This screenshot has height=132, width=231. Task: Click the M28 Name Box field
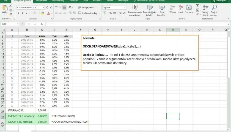(x=10, y=24)
